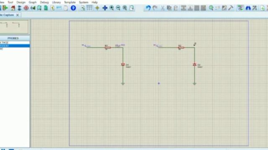This screenshot has height=150, width=268.
Task: Close the Schematic Capture tab
Action: click(18, 15)
